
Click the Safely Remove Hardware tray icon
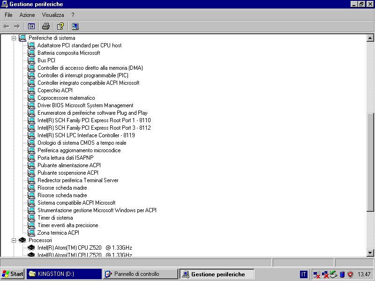pos(334,274)
